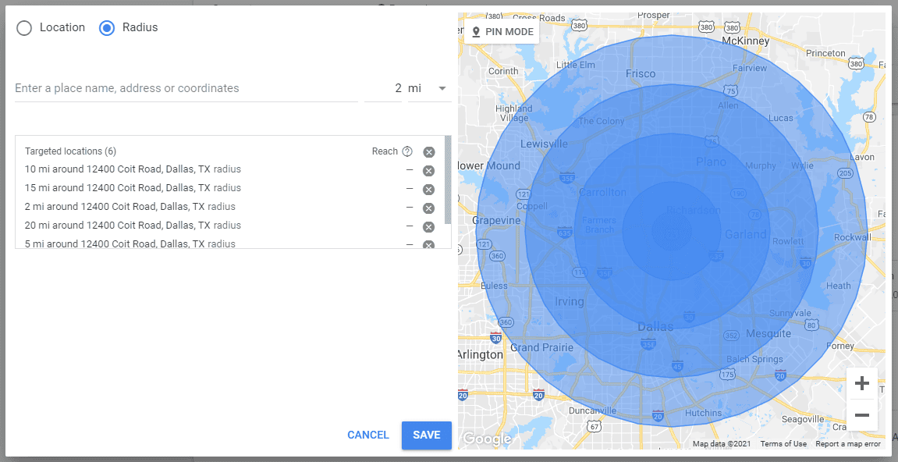The width and height of the screenshot is (898, 462).
Task: Remove the 15 mi around 12400 Coit Road target
Action: click(x=428, y=190)
